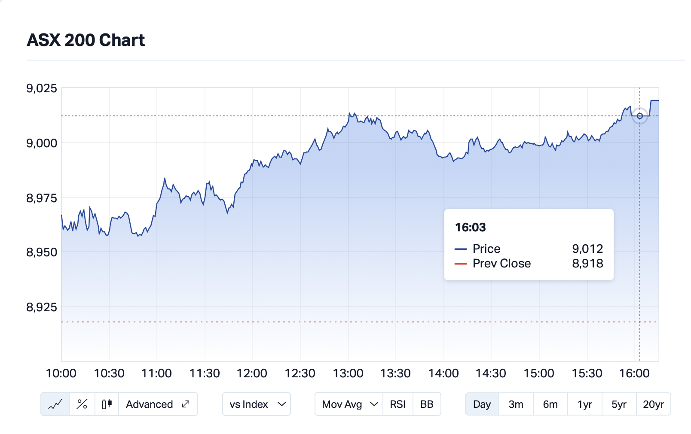The height and width of the screenshot is (434, 691).
Task: Enable the BB indicator
Action: pos(427,404)
